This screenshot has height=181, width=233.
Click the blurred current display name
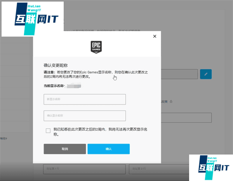coord(73,85)
